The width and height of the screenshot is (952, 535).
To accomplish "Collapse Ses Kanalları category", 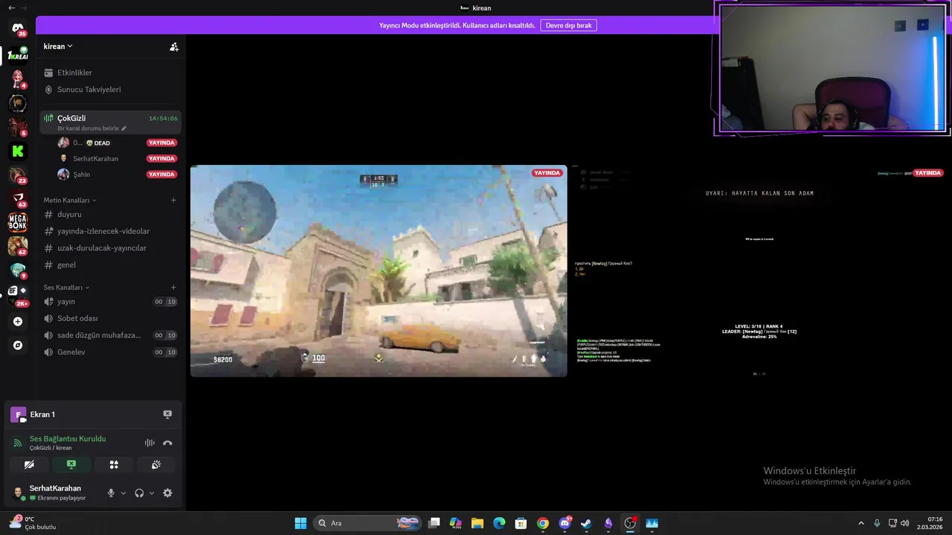I will coord(66,288).
